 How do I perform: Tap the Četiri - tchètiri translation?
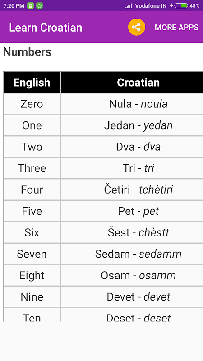click(x=138, y=190)
